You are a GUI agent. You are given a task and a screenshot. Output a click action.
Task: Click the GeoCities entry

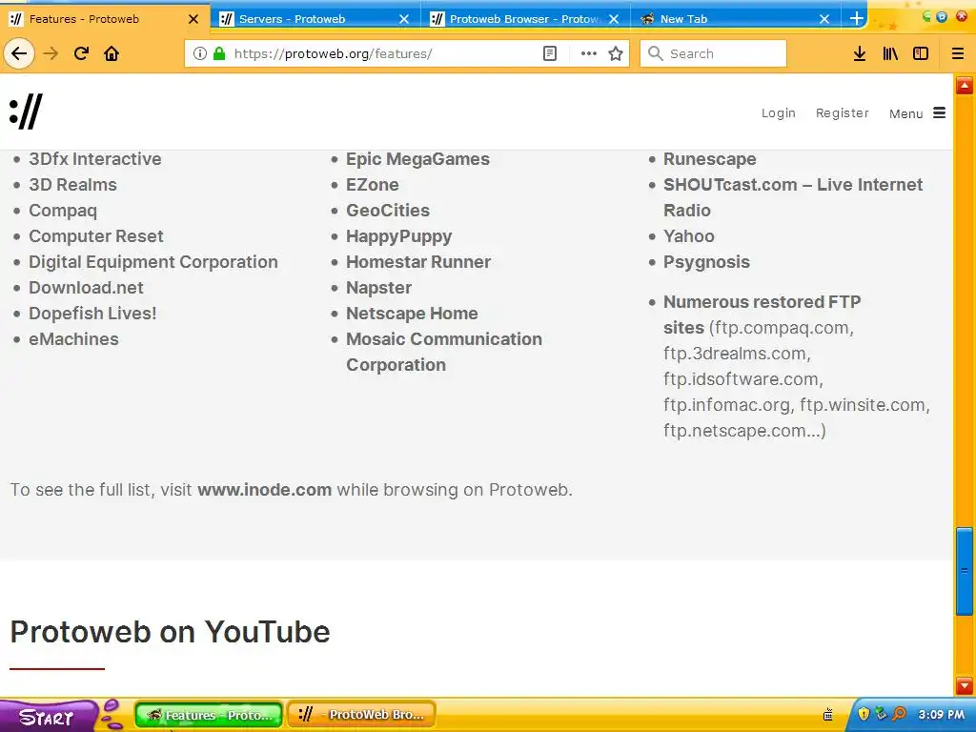[x=388, y=211]
